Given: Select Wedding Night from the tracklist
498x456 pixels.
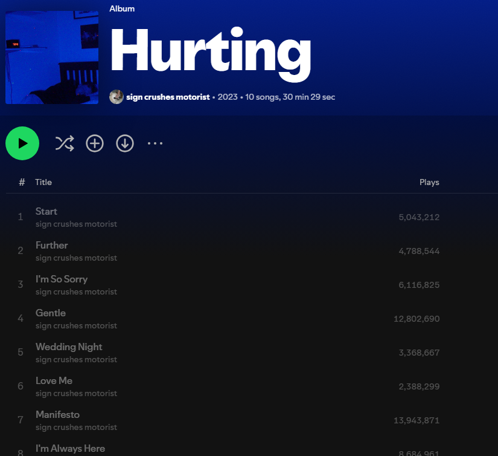Looking at the screenshot, I should coord(69,347).
